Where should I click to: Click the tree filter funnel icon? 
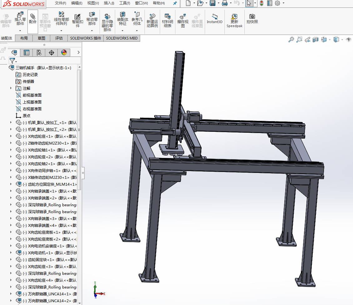coord(12,61)
